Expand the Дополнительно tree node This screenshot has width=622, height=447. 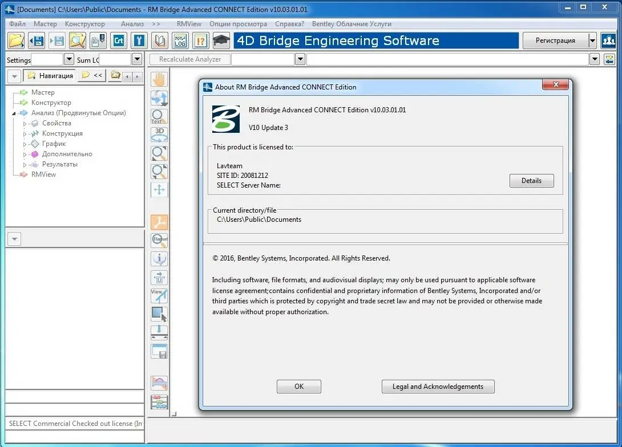[x=25, y=155]
